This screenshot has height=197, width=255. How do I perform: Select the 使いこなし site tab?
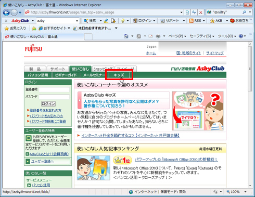coord(80,69)
